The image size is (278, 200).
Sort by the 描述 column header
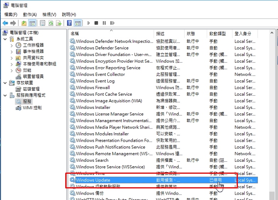pyautogui.click(x=169, y=34)
